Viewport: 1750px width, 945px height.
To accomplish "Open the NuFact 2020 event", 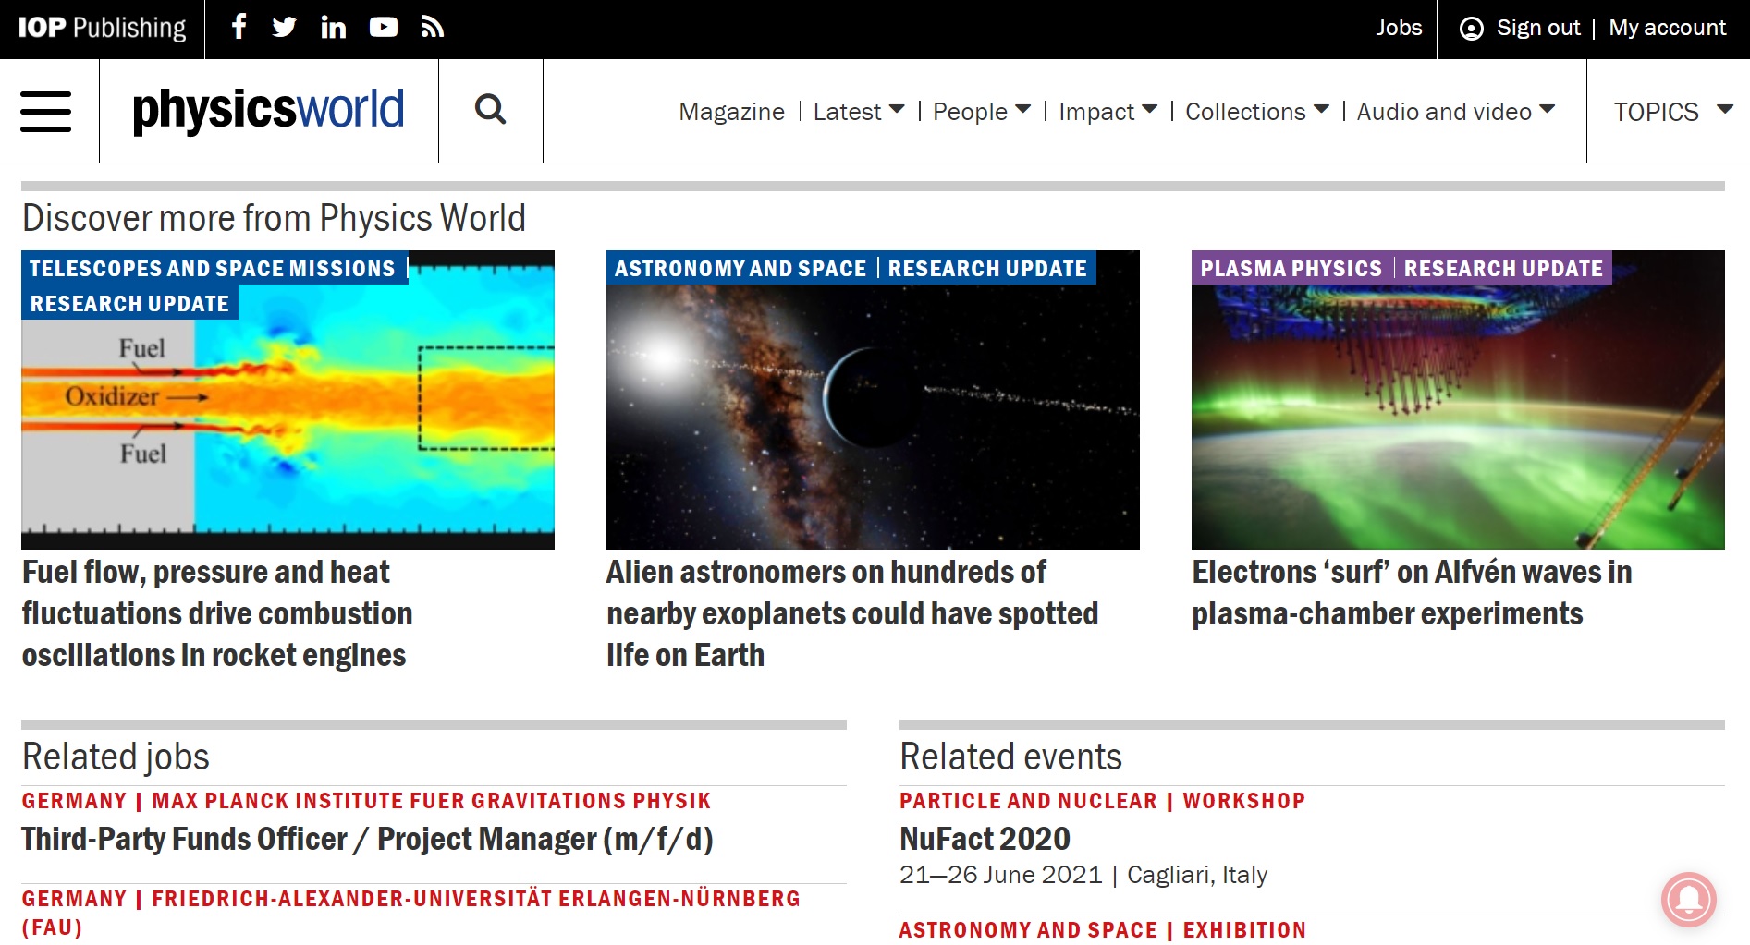I will click(x=985, y=839).
